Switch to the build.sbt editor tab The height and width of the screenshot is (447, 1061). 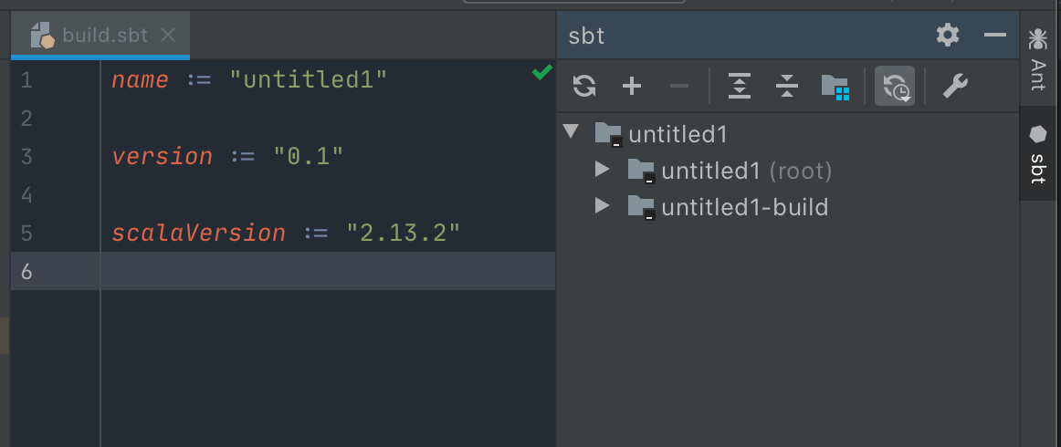click(x=100, y=36)
